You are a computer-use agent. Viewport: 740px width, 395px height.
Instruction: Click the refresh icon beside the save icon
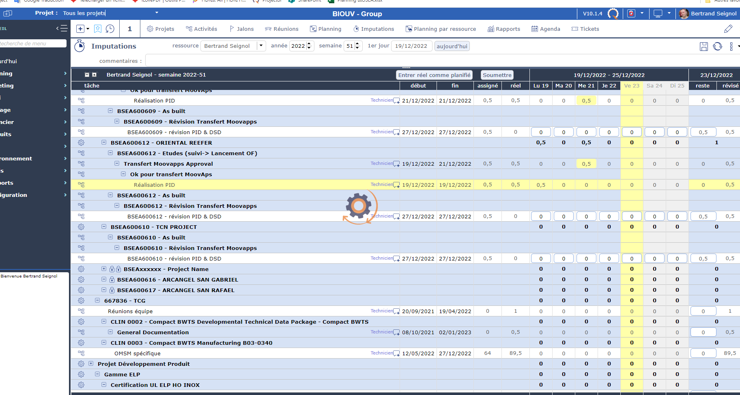point(718,47)
